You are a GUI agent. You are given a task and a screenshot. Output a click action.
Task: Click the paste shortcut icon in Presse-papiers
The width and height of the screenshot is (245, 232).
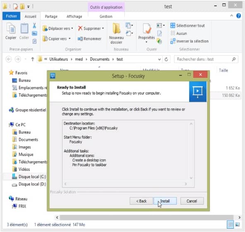pos(34,41)
